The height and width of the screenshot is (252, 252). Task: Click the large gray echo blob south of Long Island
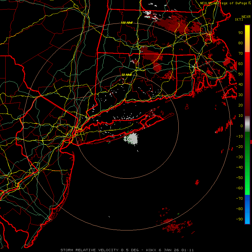(132, 139)
